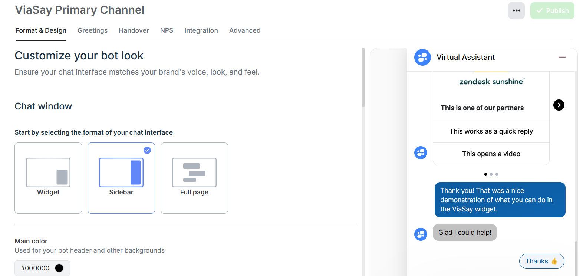Click the settings panel vertical scrollbar
583x276 pixels.
363,78
